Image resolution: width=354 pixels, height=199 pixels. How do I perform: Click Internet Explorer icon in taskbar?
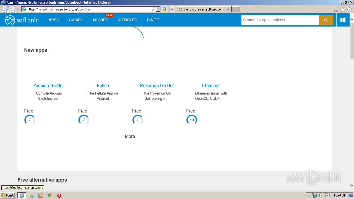tap(22, 195)
